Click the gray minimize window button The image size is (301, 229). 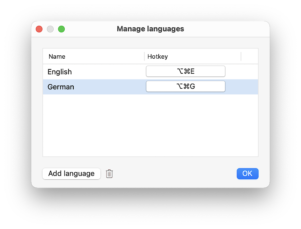click(50, 29)
